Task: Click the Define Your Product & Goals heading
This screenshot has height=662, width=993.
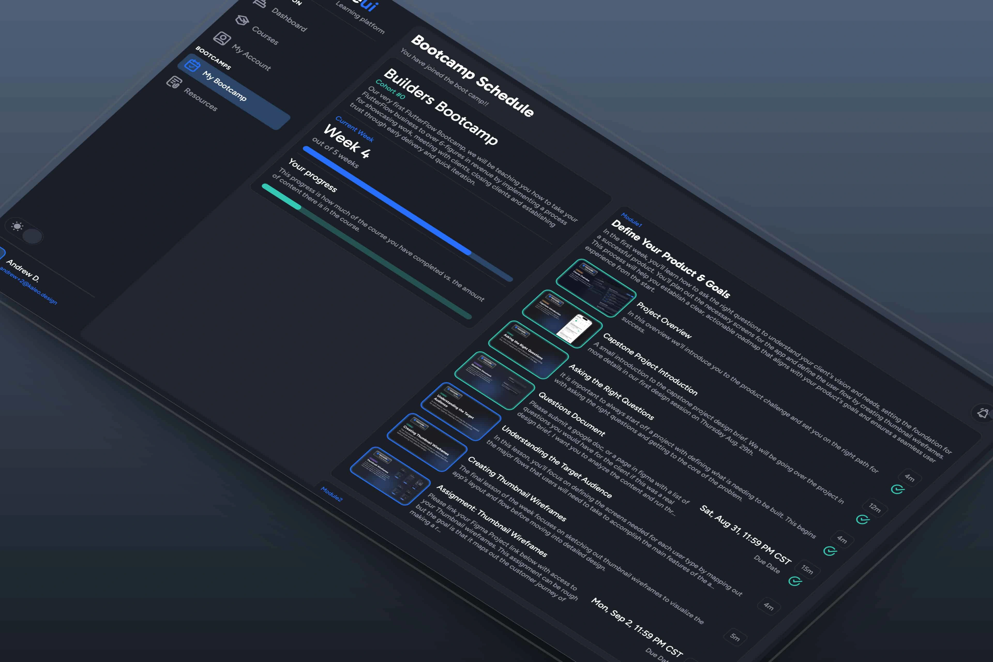Action: click(671, 259)
